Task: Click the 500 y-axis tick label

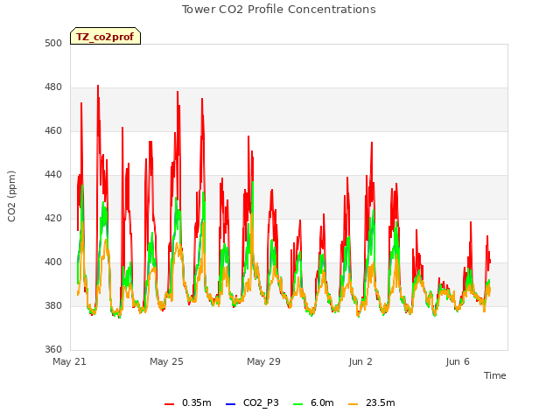Action: pos(53,44)
